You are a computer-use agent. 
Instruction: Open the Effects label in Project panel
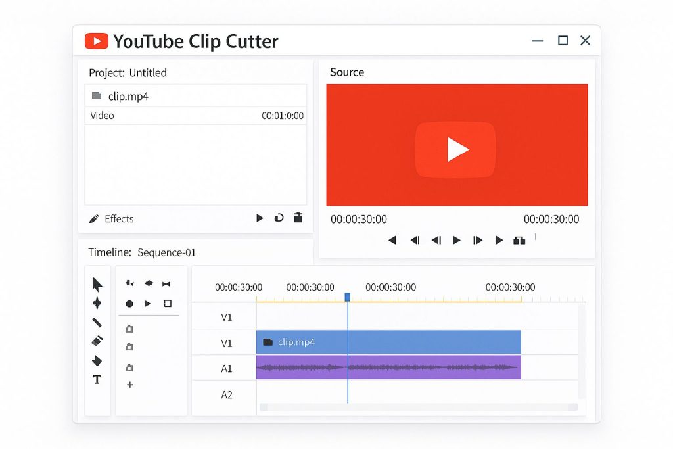pyautogui.click(x=119, y=218)
